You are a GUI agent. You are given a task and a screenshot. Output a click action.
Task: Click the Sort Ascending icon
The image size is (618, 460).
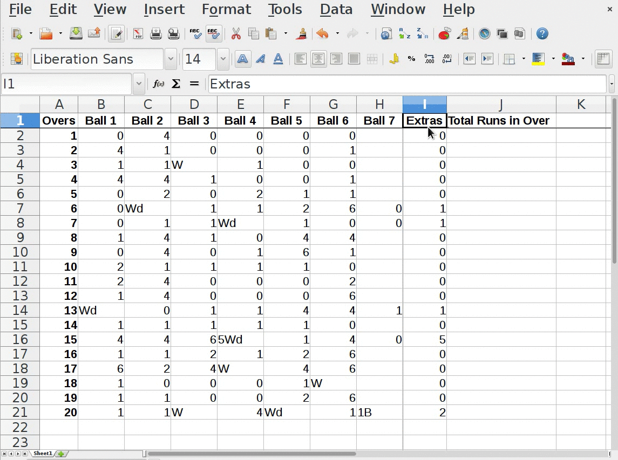[404, 34]
